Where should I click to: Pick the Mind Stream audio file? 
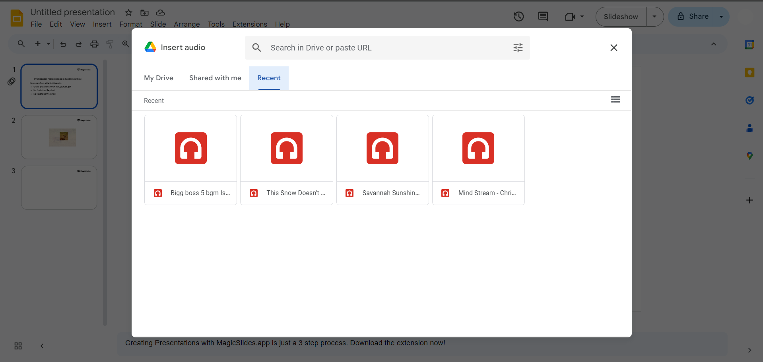(478, 160)
